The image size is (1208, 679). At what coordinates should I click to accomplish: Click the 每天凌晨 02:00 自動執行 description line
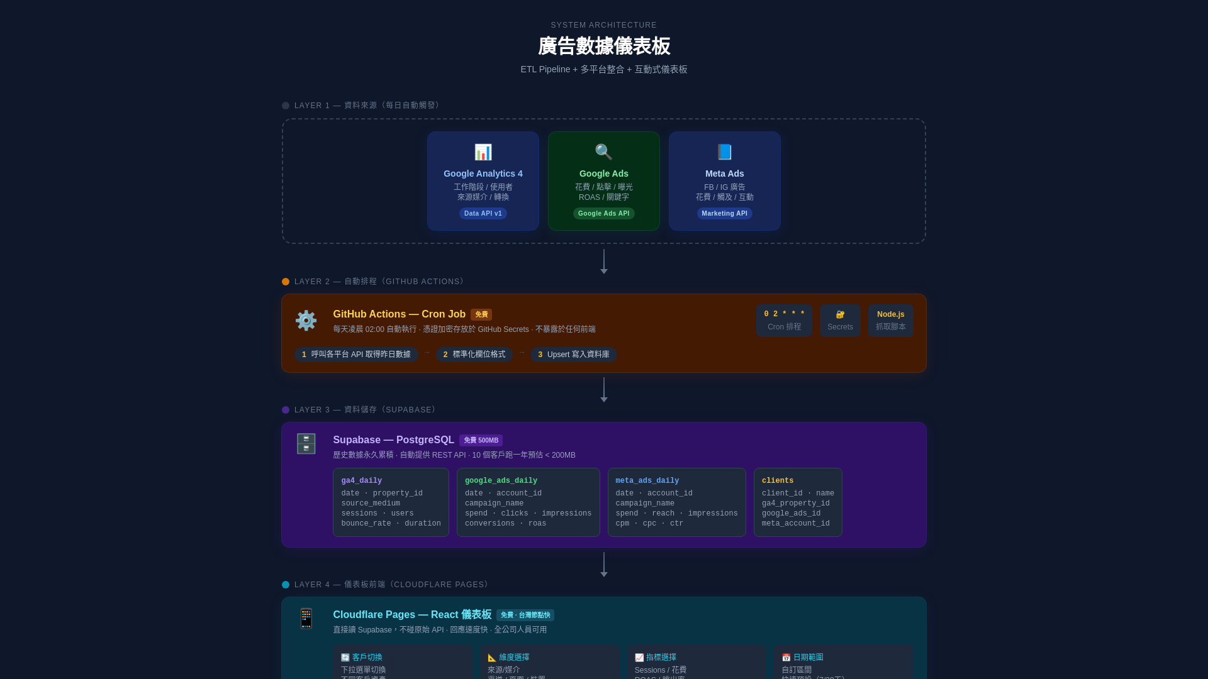[464, 329]
